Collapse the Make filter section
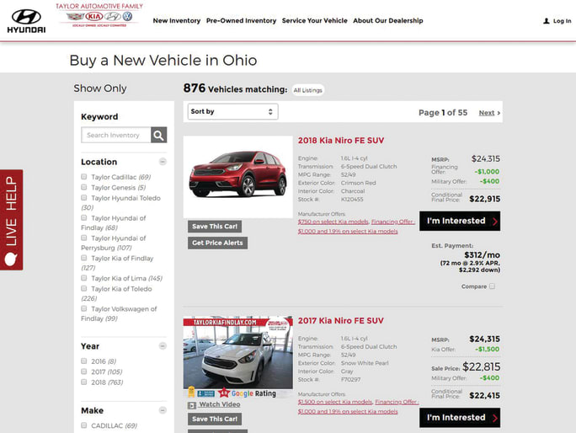Viewport: 576px width, 433px height. point(163,410)
